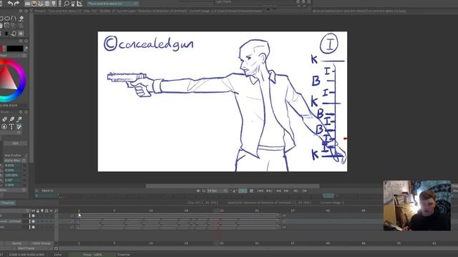The width and height of the screenshot is (458, 257).
Task: Toggle the loop playback icon
Action: point(203,191)
